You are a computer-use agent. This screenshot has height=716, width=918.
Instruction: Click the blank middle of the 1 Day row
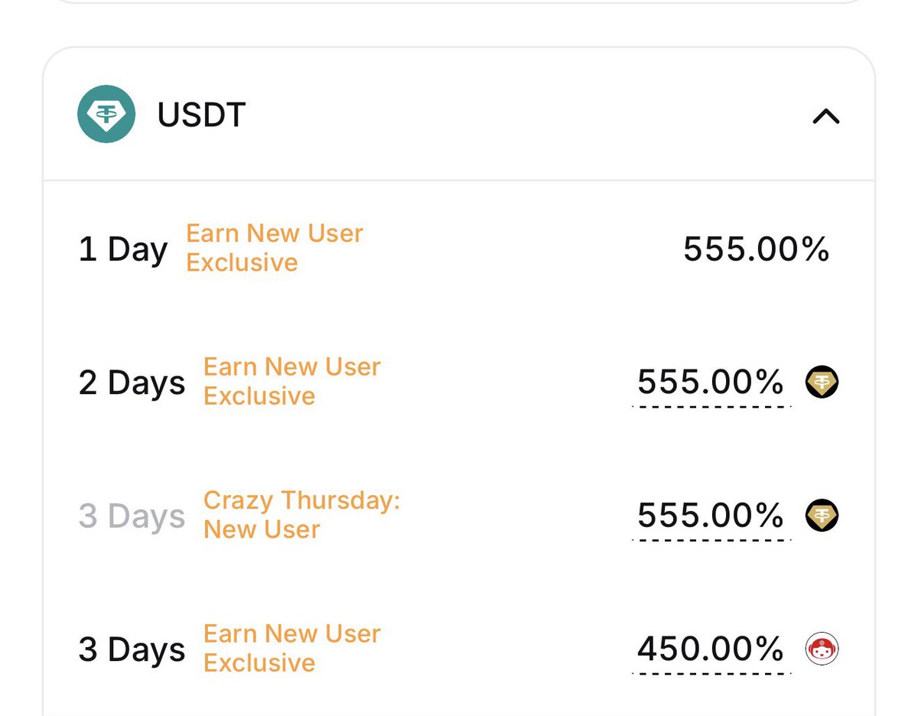pos(520,249)
